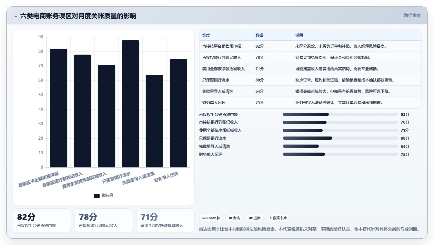Click the 88分 table cell
The height and width of the screenshot is (245, 434).
click(x=259, y=80)
